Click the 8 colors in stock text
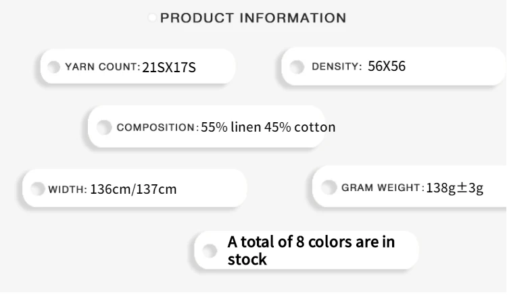The width and height of the screenshot is (507, 295). click(311, 250)
